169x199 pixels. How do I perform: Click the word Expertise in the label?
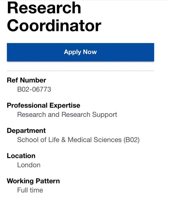pyautogui.click(x=65, y=105)
